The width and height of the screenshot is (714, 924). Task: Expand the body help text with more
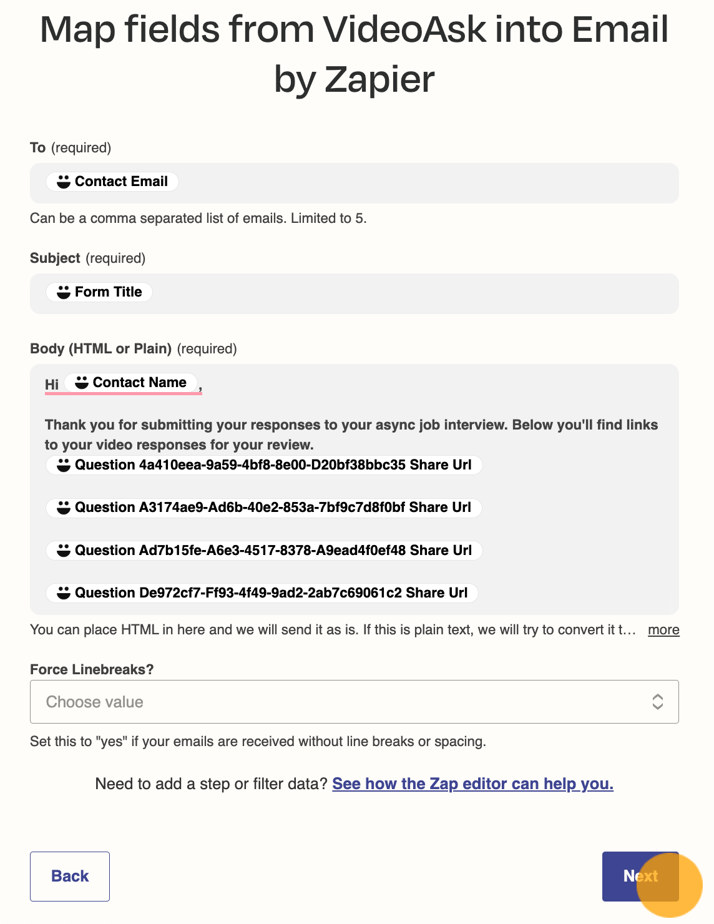[x=663, y=629]
